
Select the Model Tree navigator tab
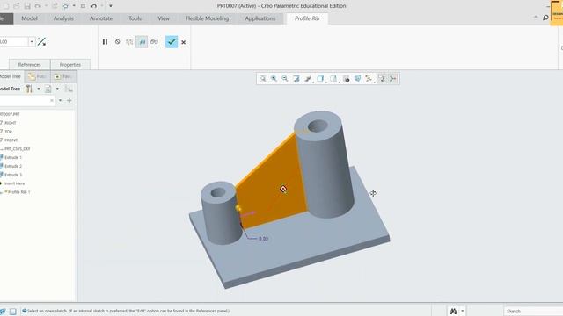[x=11, y=76]
